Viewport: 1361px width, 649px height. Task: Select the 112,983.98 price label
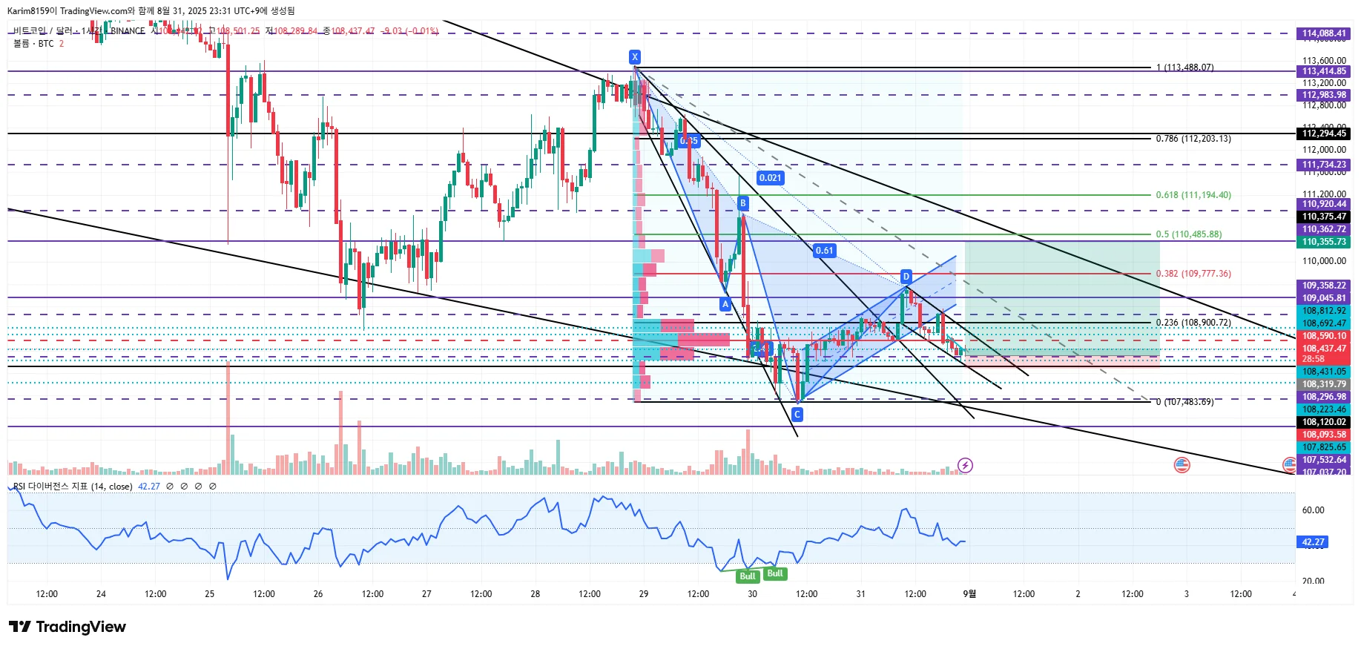[x=1324, y=95]
